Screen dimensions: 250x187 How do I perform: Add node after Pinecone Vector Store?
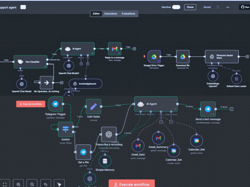point(247,56)
